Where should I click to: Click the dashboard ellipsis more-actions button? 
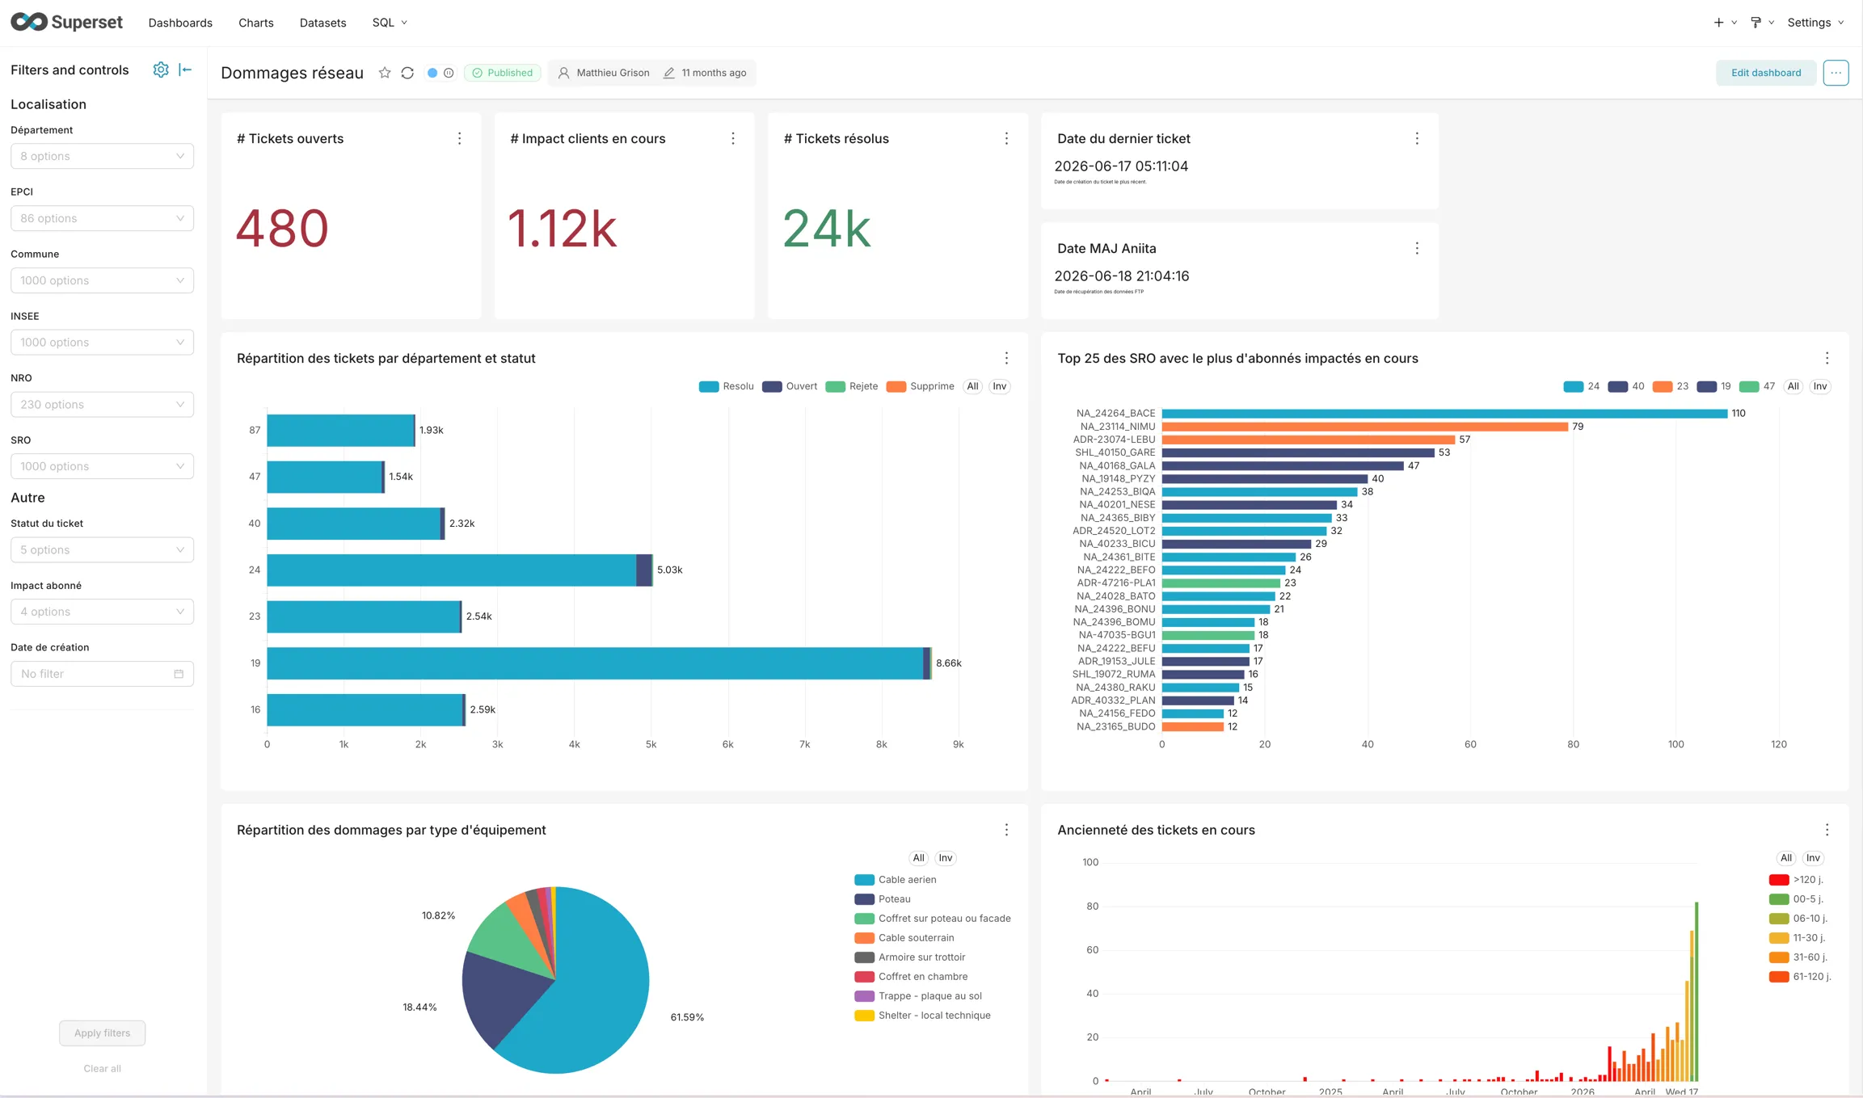1836,73
